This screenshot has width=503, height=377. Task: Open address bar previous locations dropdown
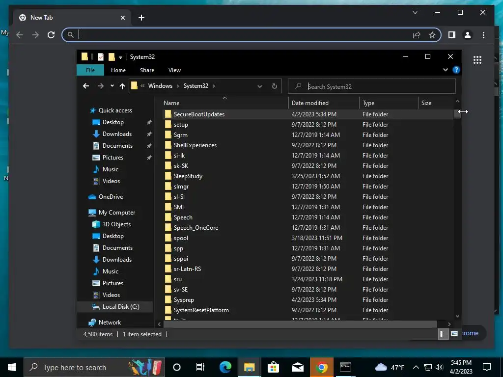point(260,86)
